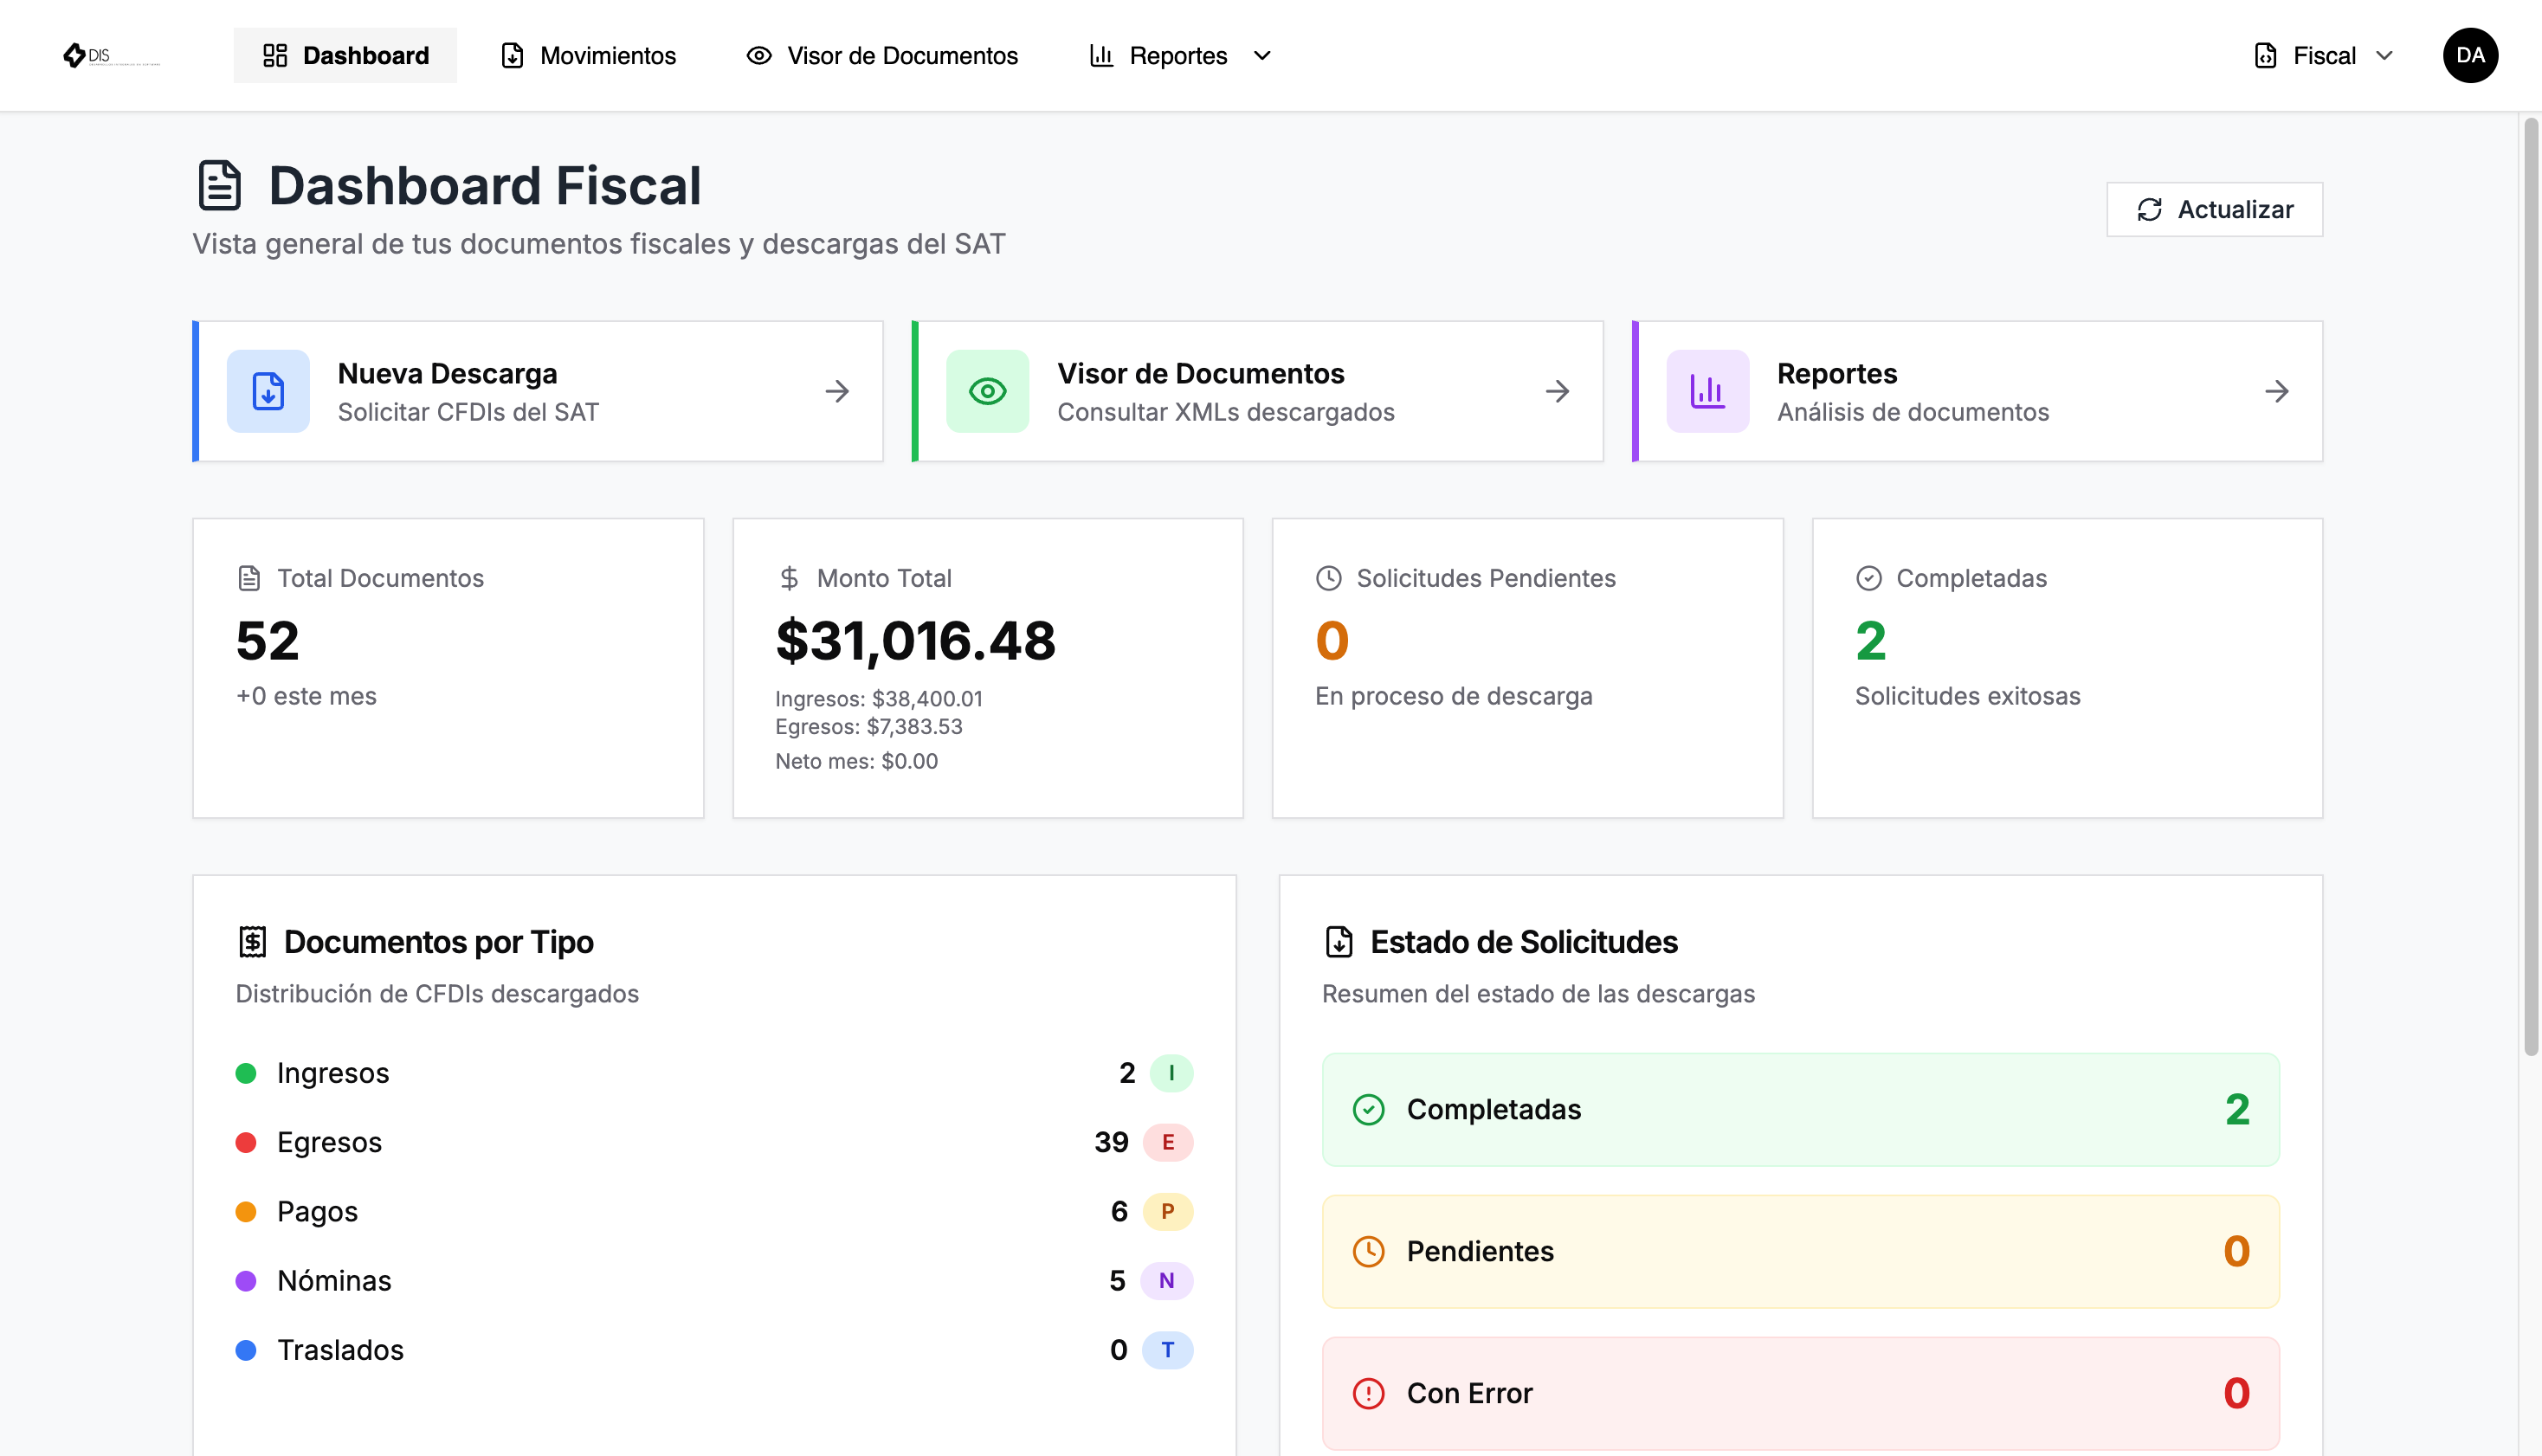The image size is (2542, 1456).
Task: Click the arrow on Nueva Descarga card
Action: click(838, 391)
